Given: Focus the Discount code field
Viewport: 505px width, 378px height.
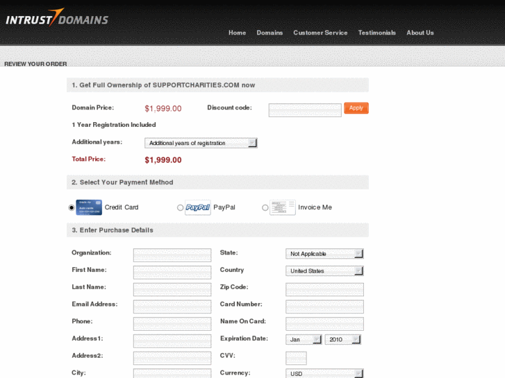Looking at the screenshot, I should pos(305,110).
